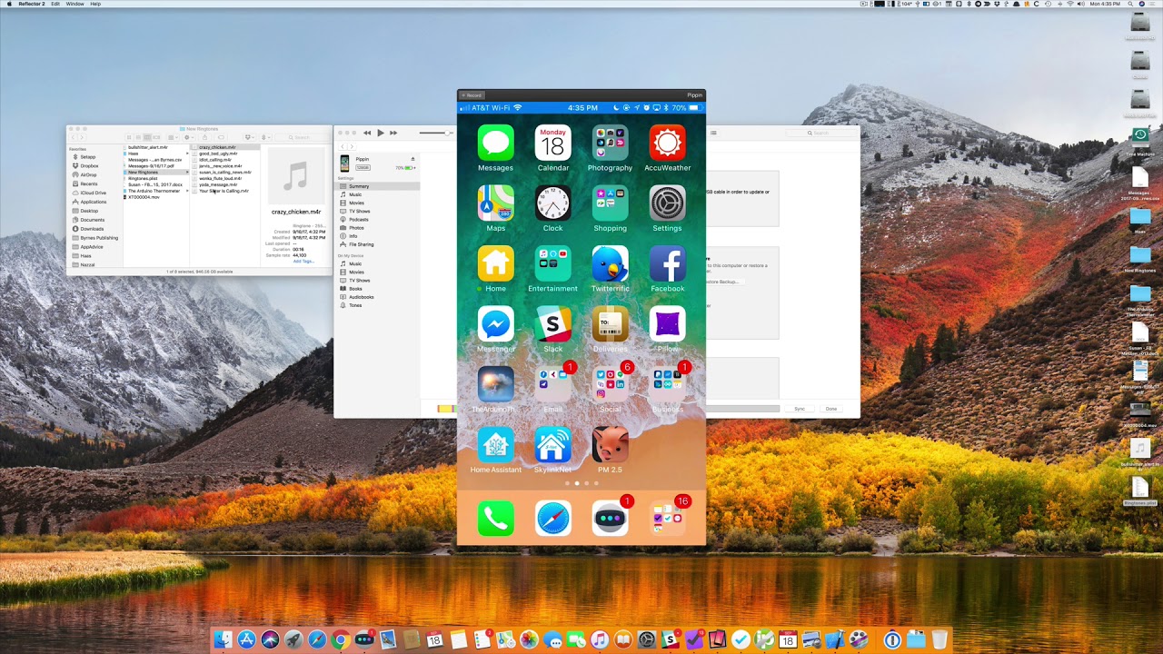Viewport: 1163px width, 654px height.
Task: Click the Sync button in iTunes
Action: pyautogui.click(x=800, y=409)
